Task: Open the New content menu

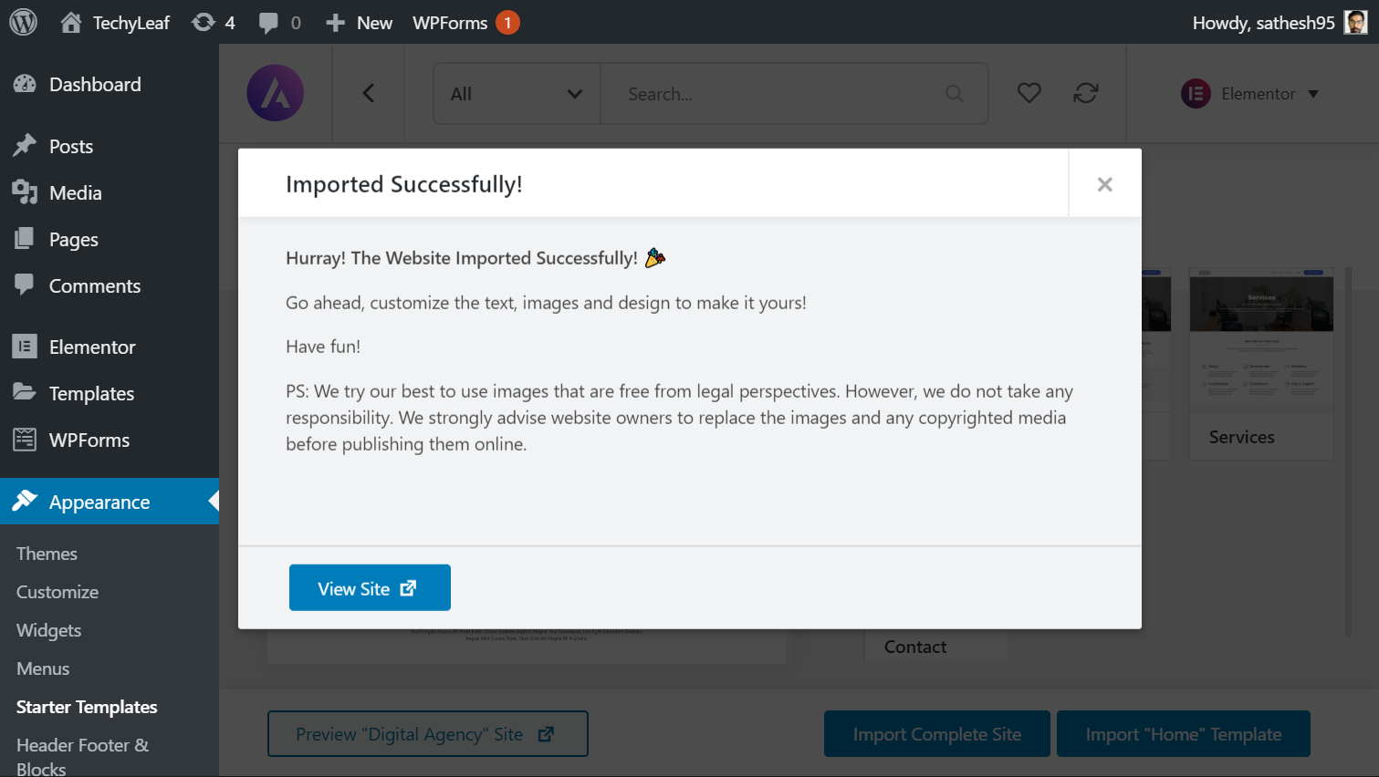Action: 360,22
